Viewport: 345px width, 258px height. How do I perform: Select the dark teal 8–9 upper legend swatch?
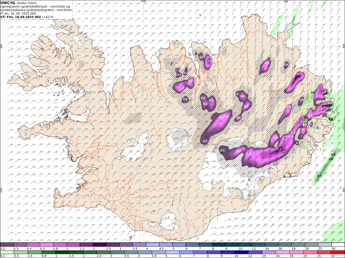[219, 245]
